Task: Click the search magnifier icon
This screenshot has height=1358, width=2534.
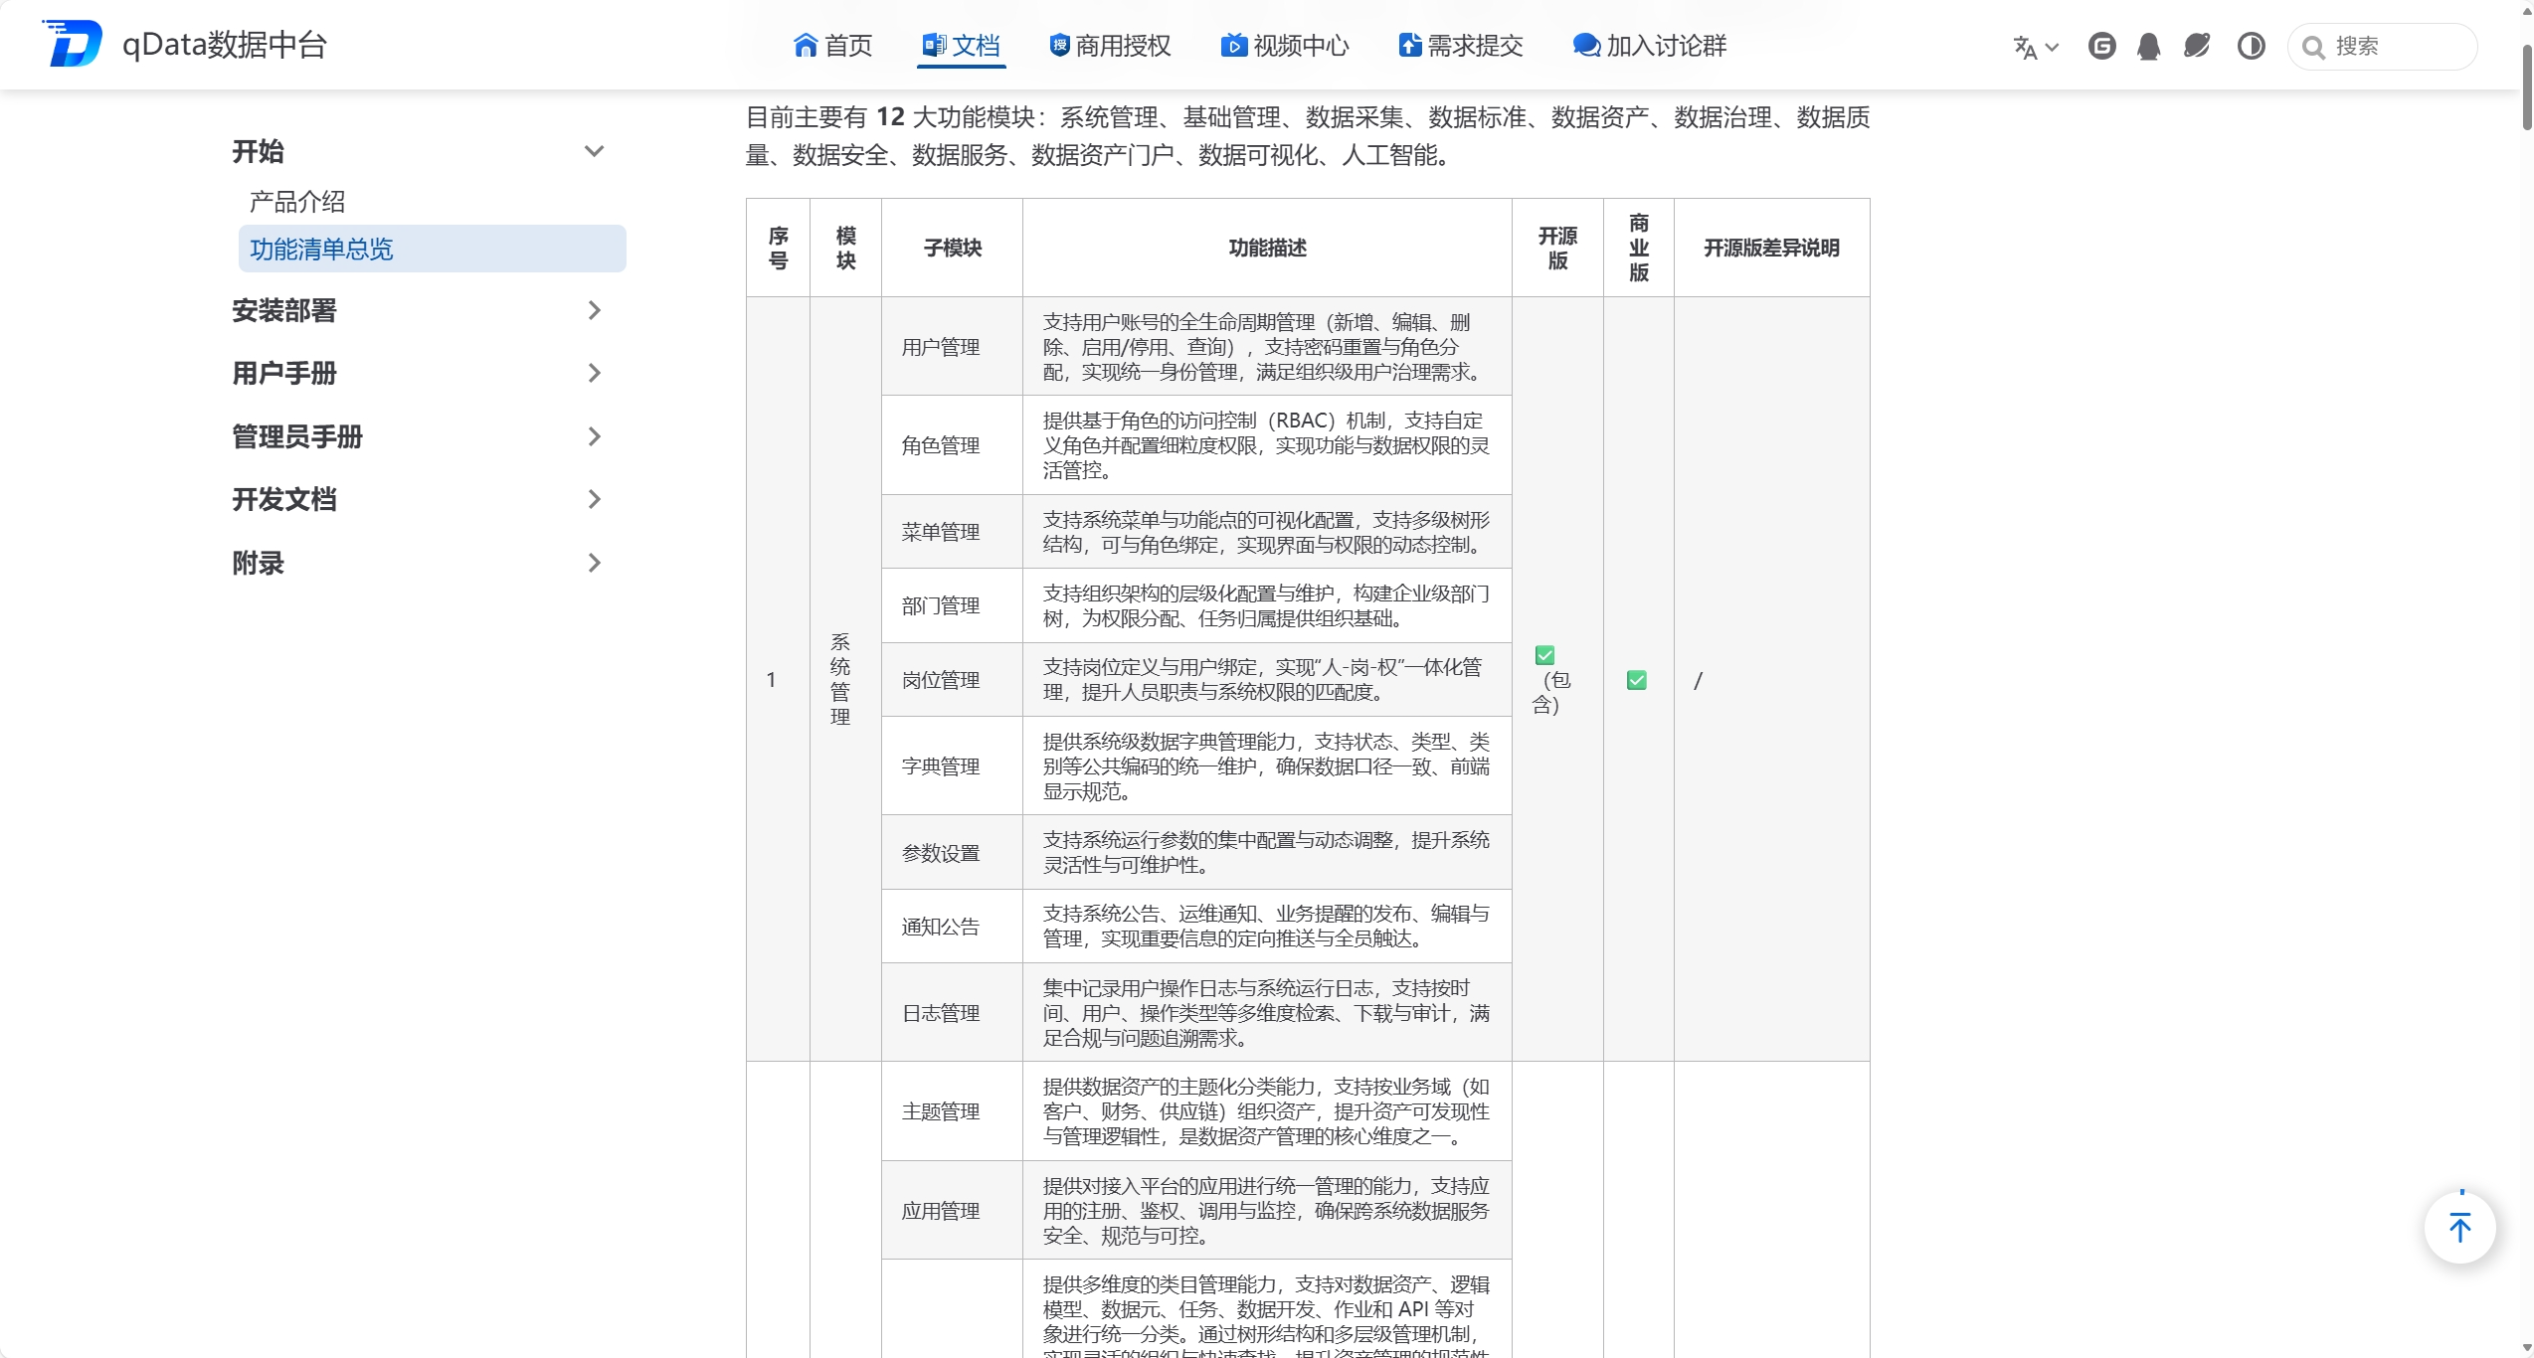Action: pos(2313,47)
